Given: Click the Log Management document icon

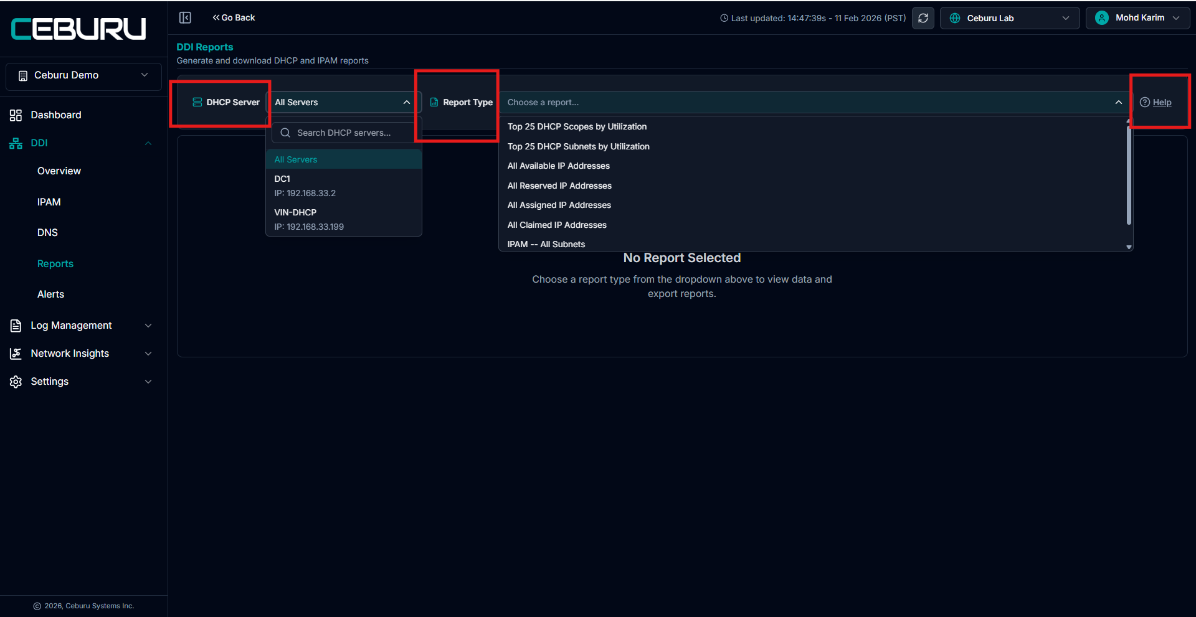Looking at the screenshot, I should pyautogui.click(x=16, y=326).
